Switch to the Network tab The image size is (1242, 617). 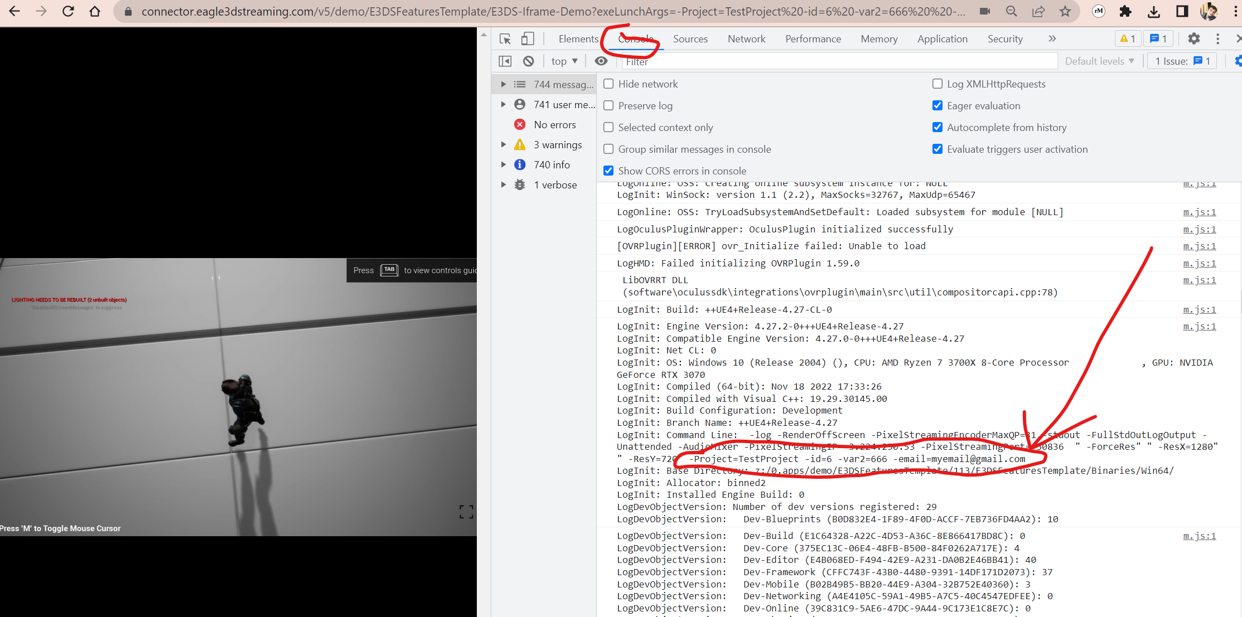tap(746, 38)
